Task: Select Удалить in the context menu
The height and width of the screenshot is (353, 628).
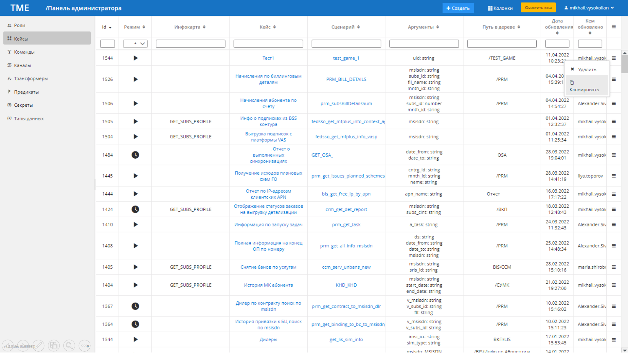Action: pos(587,69)
